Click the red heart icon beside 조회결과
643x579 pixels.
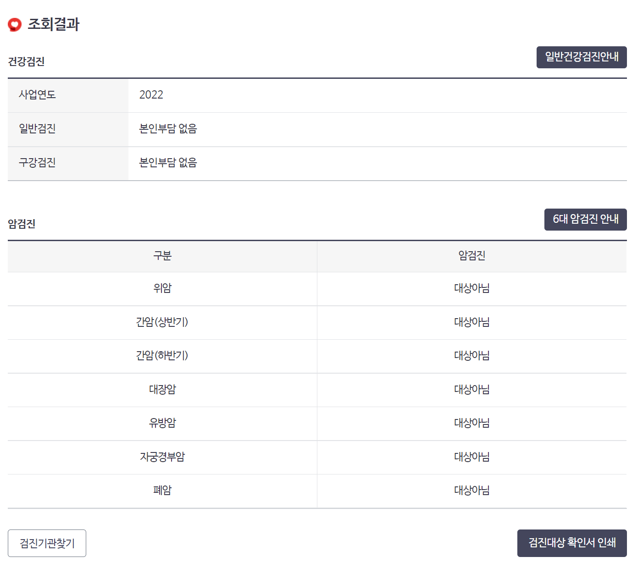[x=15, y=24]
